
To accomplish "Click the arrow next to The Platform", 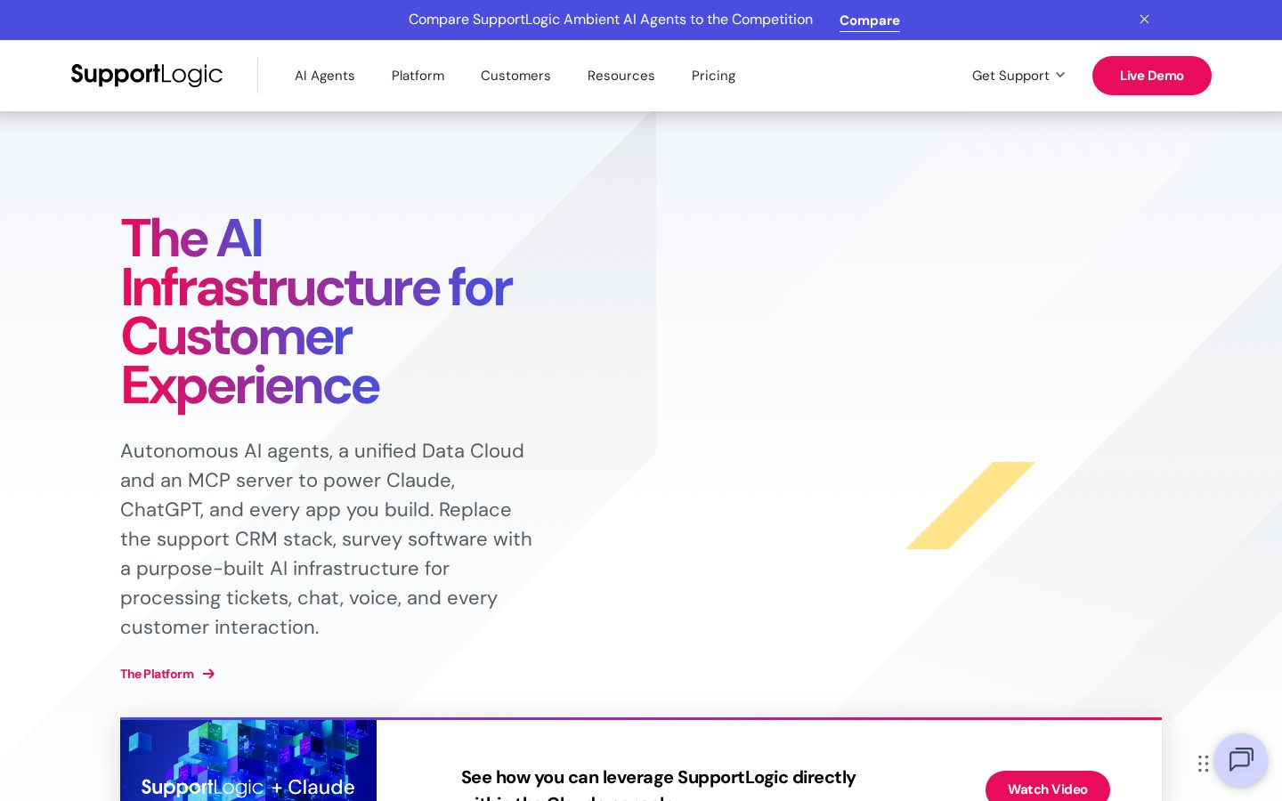I will (x=208, y=674).
